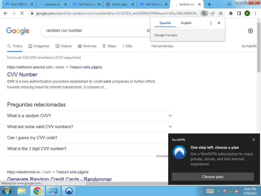The height and width of the screenshot is (196, 261).
Task: Expand "What are some valid CVV numbers?"
Action: [90, 127]
